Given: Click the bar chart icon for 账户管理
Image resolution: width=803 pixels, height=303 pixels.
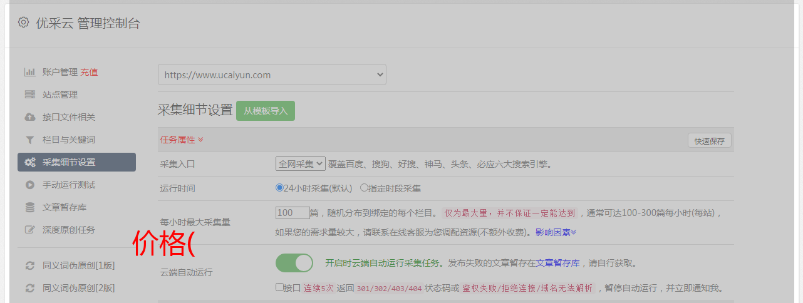Looking at the screenshot, I should coord(29,72).
